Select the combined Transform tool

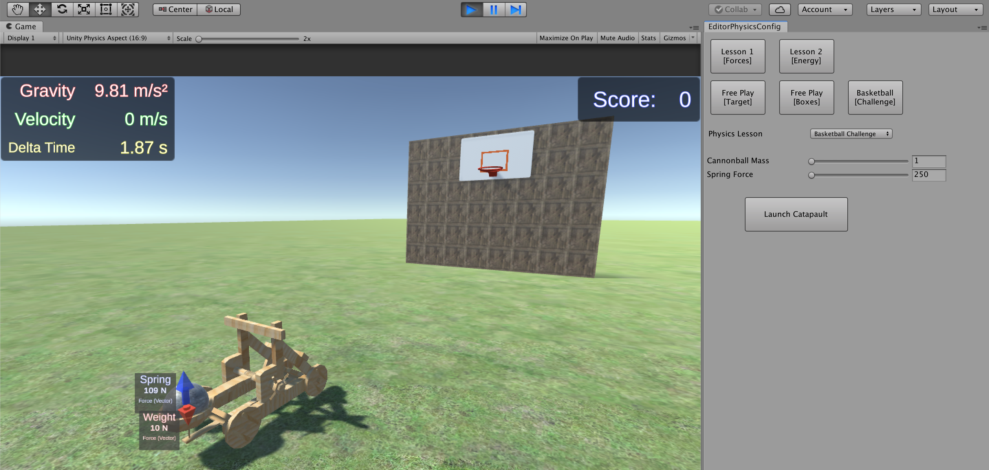coord(128,9)
